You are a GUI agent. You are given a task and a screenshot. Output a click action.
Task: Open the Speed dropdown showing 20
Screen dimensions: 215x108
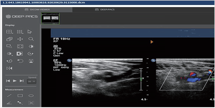(32, 81)
